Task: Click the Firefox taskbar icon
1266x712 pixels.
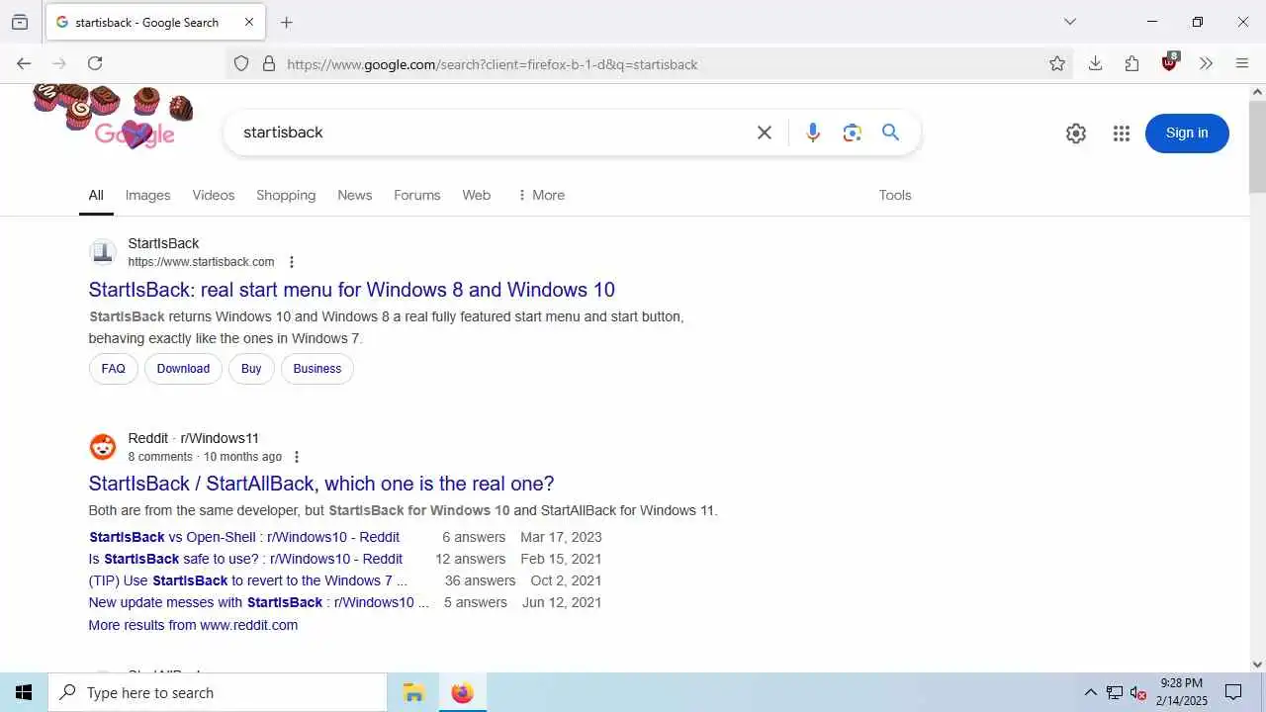Action: (x=462, y=692)
